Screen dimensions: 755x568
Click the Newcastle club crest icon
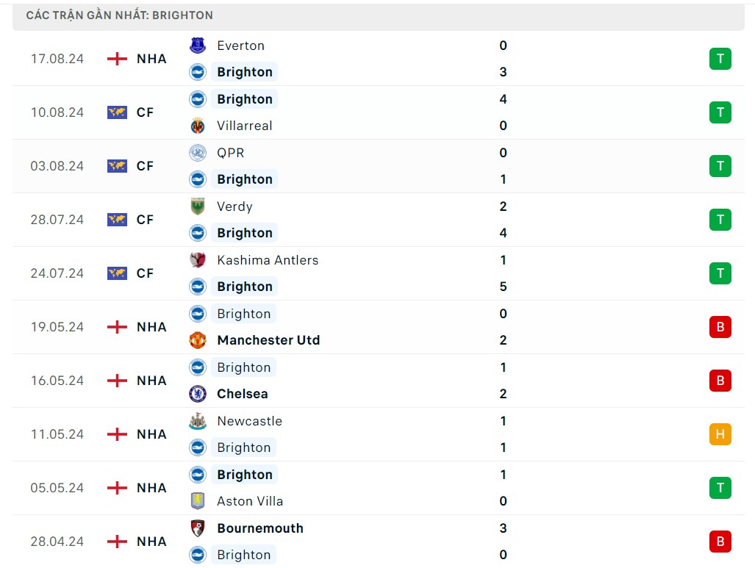pyautogui.click(x=198, y=421)
